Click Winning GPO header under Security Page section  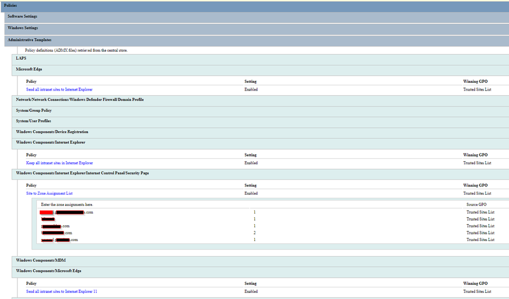(475, 185)
